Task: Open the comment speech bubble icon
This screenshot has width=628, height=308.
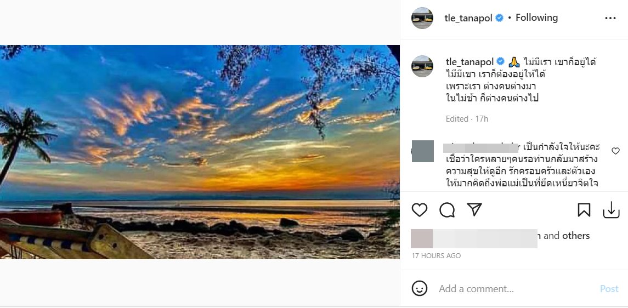Action: (x=447, y=210)
